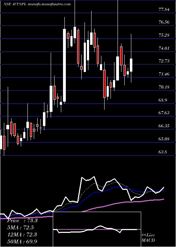Select the 72.73 price axis label
The width and height of the screenshot is (176, 247).
click(164, 61)
